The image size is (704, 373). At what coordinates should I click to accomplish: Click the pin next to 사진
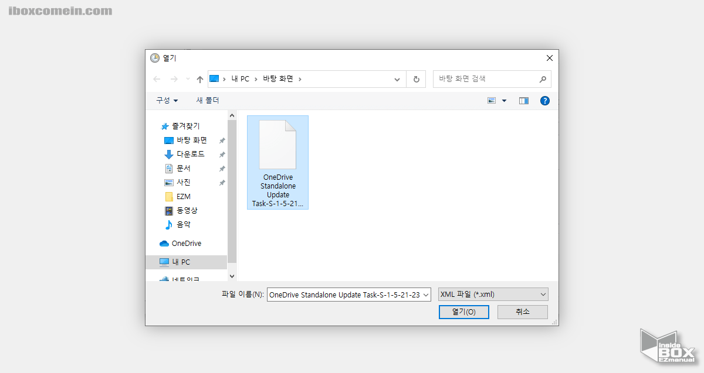221,182
